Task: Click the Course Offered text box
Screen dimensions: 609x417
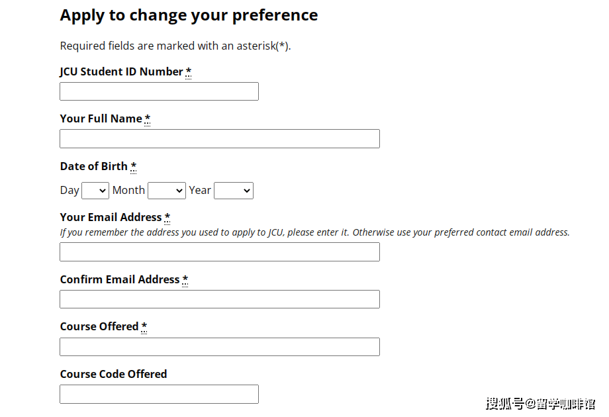Action: pos(219,347)
